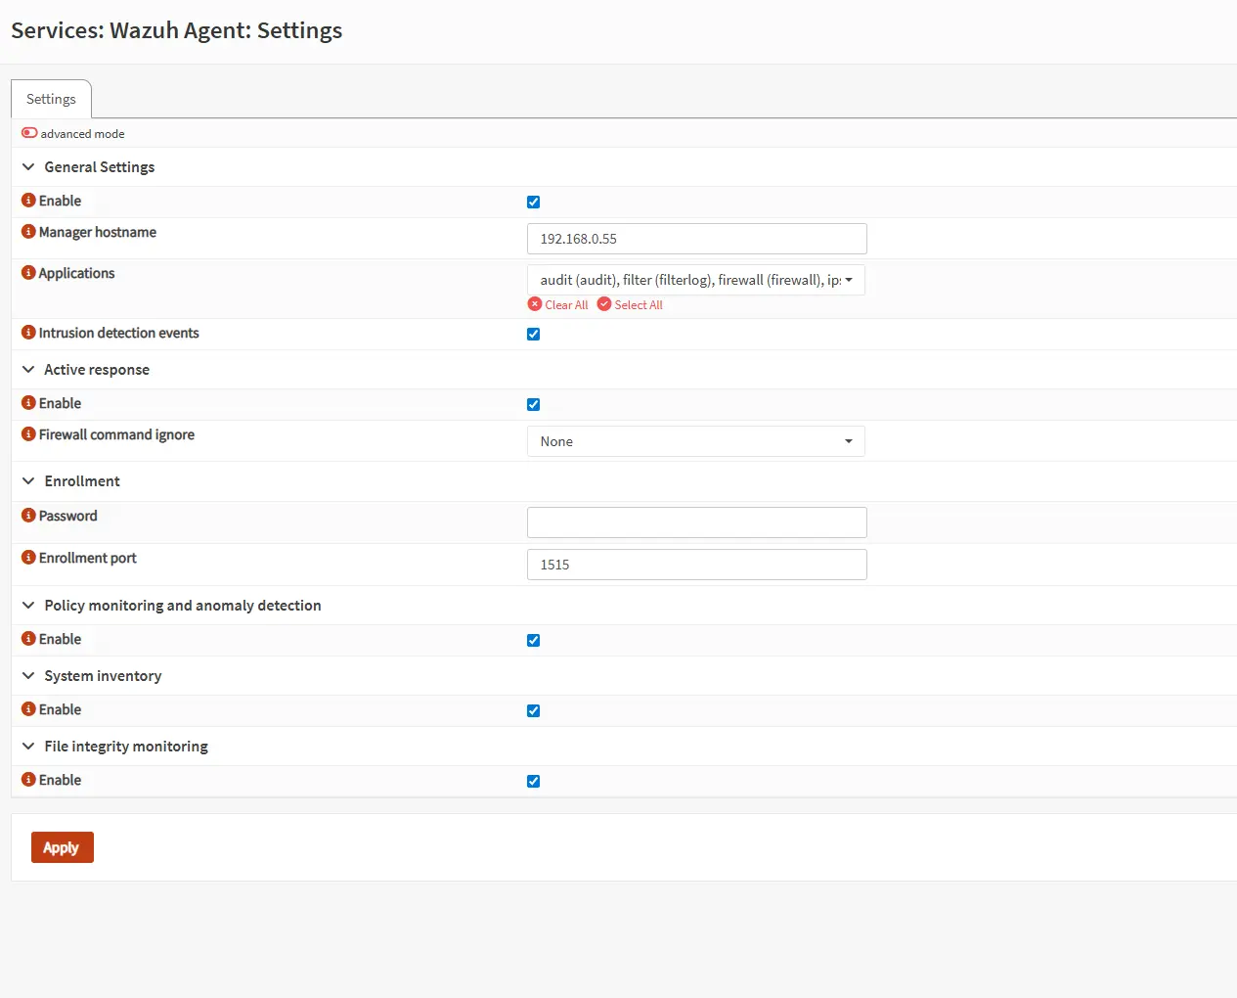Toggle System inventory Enable checkbox

(533, 710)
